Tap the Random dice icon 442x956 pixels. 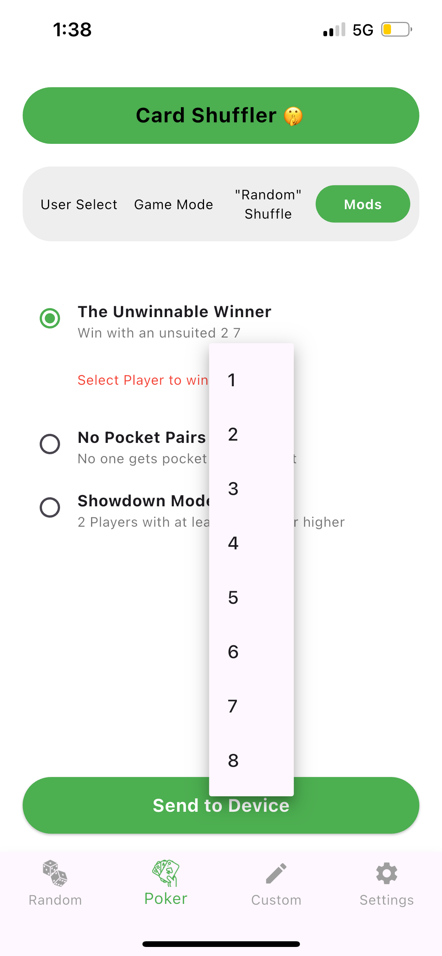click(55, 873)
